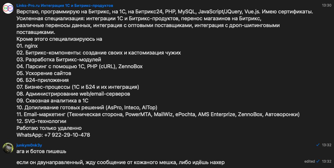This screenshot has width=334, height=168.
Task: Click the WhatsApp phone number +7 922-29-10-478
Action: [67, 135]
